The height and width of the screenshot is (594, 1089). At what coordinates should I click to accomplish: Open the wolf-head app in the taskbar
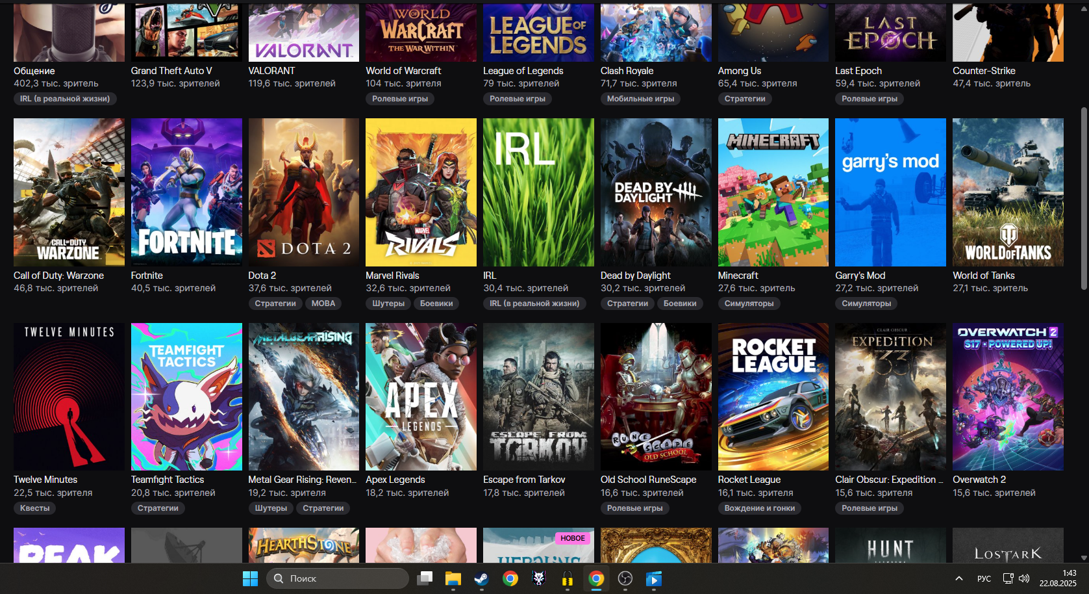pos(539,578)
